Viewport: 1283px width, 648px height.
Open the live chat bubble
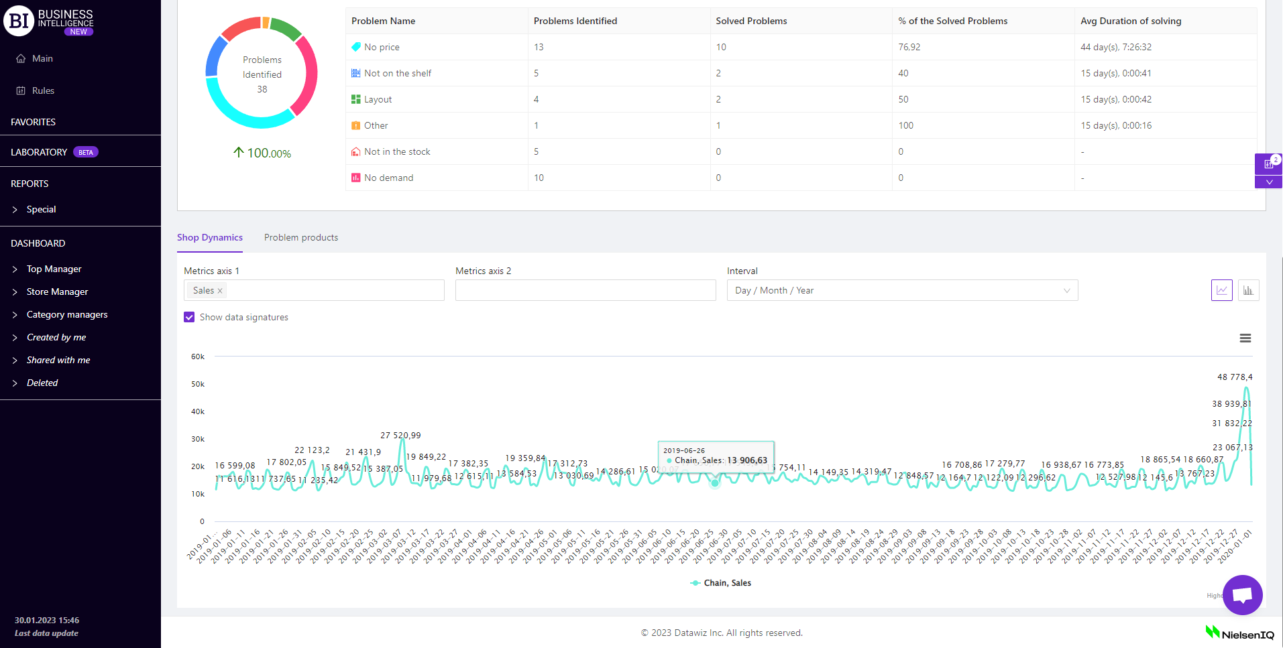click(1242, 594)
